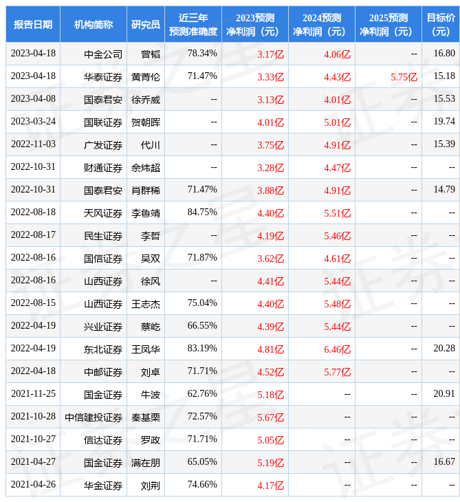The width and height of the screenshot is (460, 502).
Task: Select analyst name 李鲁靖
Action: pos(146,213)
